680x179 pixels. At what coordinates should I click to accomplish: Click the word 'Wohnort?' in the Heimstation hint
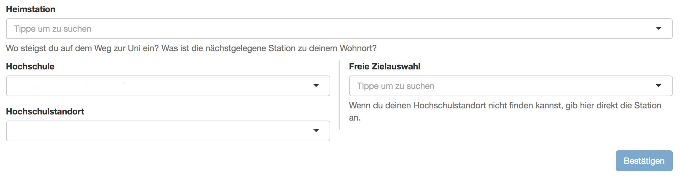click(358, 48)
